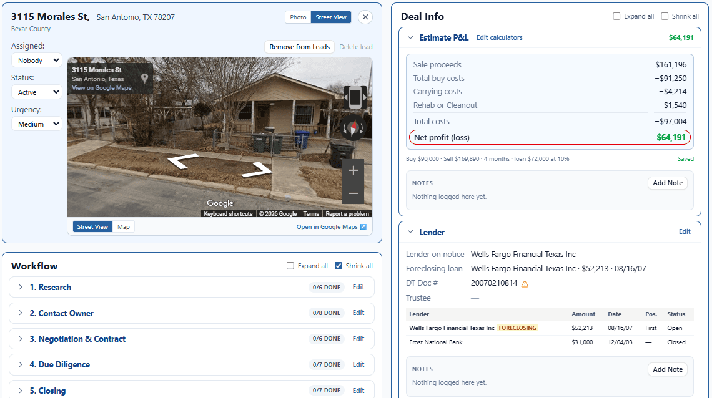The height and width of the screenshot is (398, 712).
Task: Click the map pin icon in Street View
Action: [x=144, y=79]
